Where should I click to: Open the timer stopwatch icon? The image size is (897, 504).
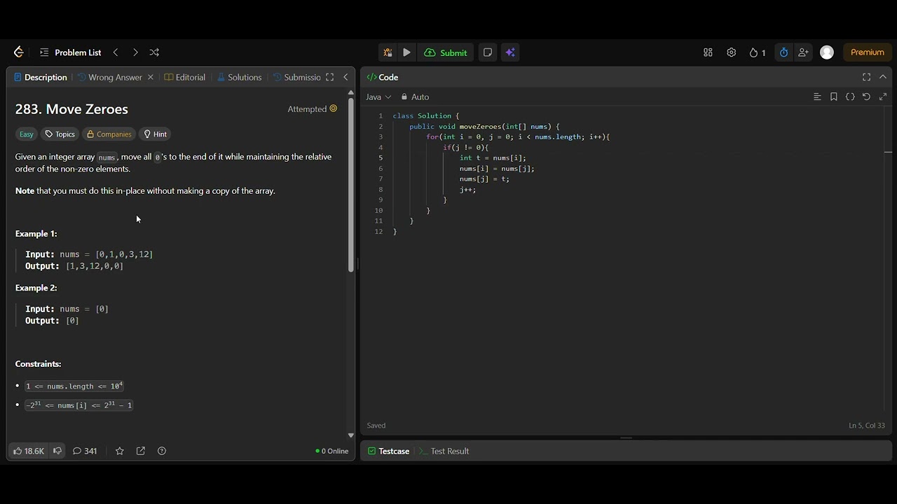tap(783, 52)
